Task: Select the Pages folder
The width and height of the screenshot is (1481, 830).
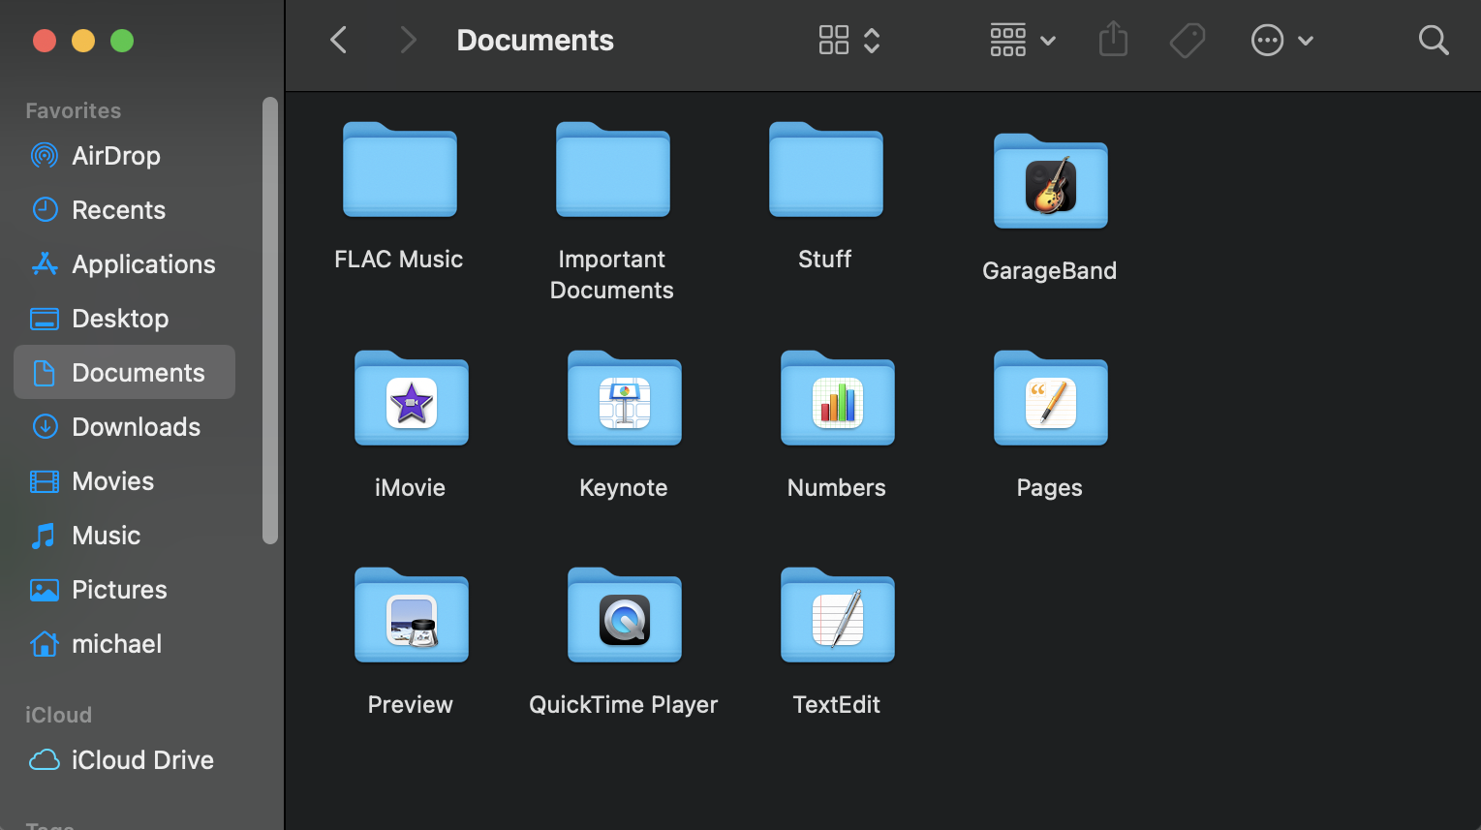Action: pyautogui.click(x=1049, y=398)
